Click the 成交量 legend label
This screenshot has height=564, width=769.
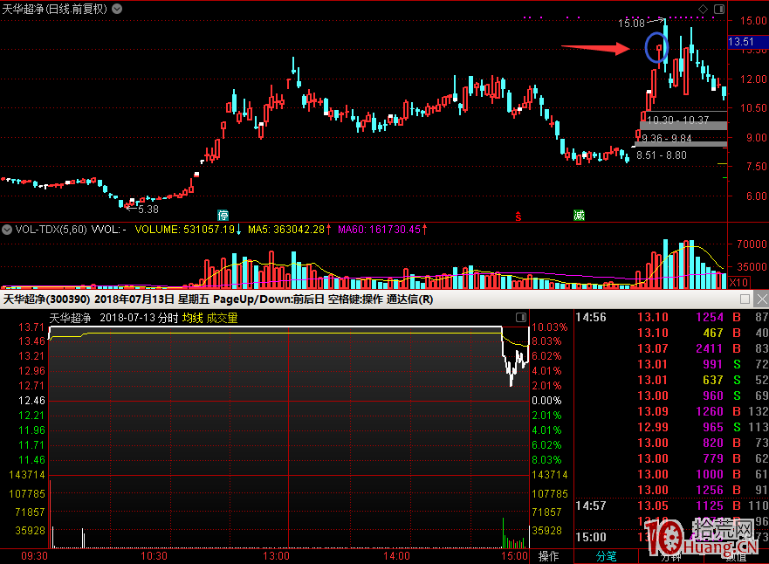pos(222,318)
